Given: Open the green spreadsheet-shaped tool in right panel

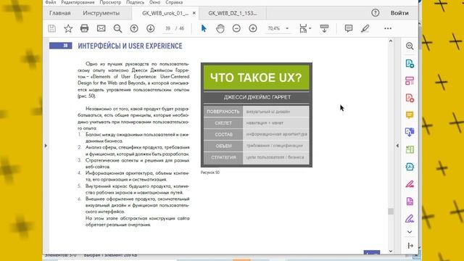Looking at the screenshot, I should pos(410,149).
